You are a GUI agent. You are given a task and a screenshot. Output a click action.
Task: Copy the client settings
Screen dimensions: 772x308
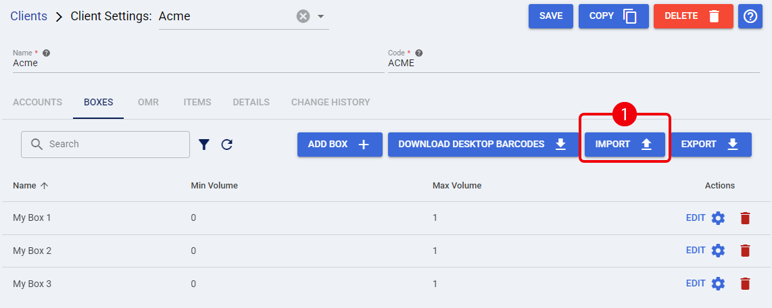(613, 16)
